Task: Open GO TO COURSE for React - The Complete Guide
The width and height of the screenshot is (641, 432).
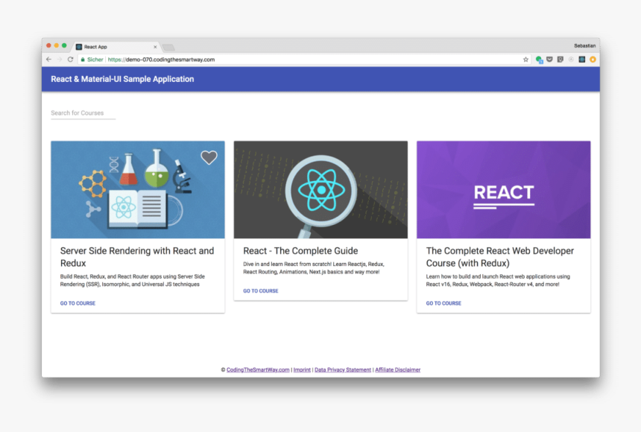Action: point(260,291)
